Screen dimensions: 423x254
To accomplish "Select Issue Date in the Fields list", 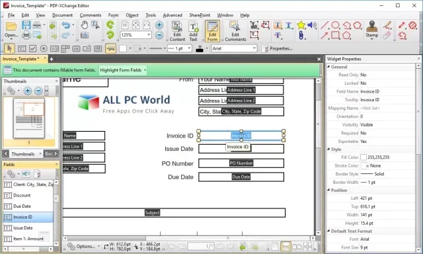I will point(23,228).
